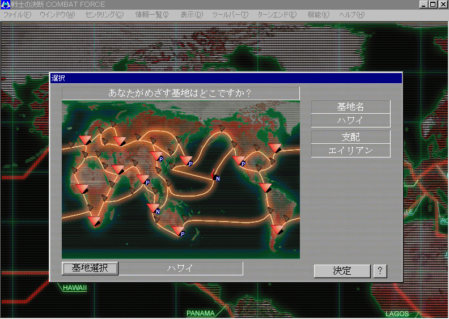Screen dimensions: 449x319
Task: Click the game's app icon in title bar
Action: click(x=6, y=5)
